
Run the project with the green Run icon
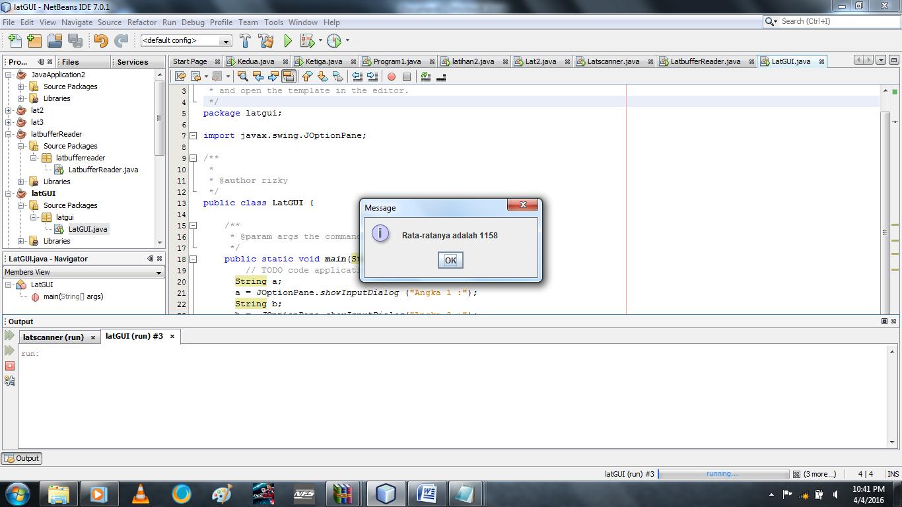click(x=288, y=41)
